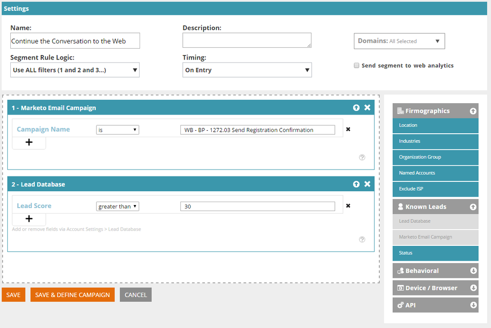Expand the Behavioral filter section
This screenshot has height=328, width=491.
(x=473, y=270)
